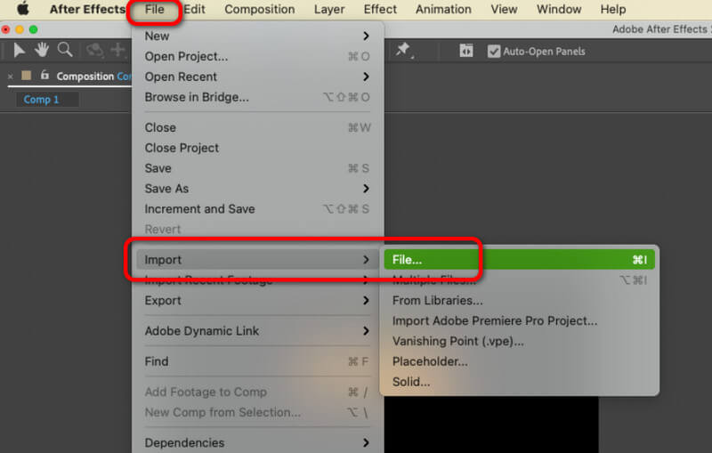The width and height of the screenshot is (712, 453).
Task: Click the Composition panel label color swatch
Action: 26,76
